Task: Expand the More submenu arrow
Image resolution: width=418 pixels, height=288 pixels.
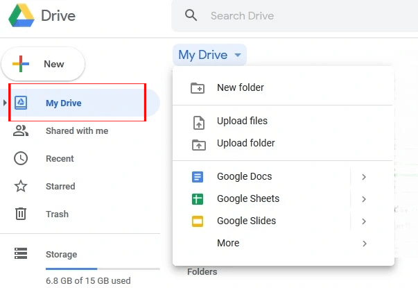Action: point(364,244)
